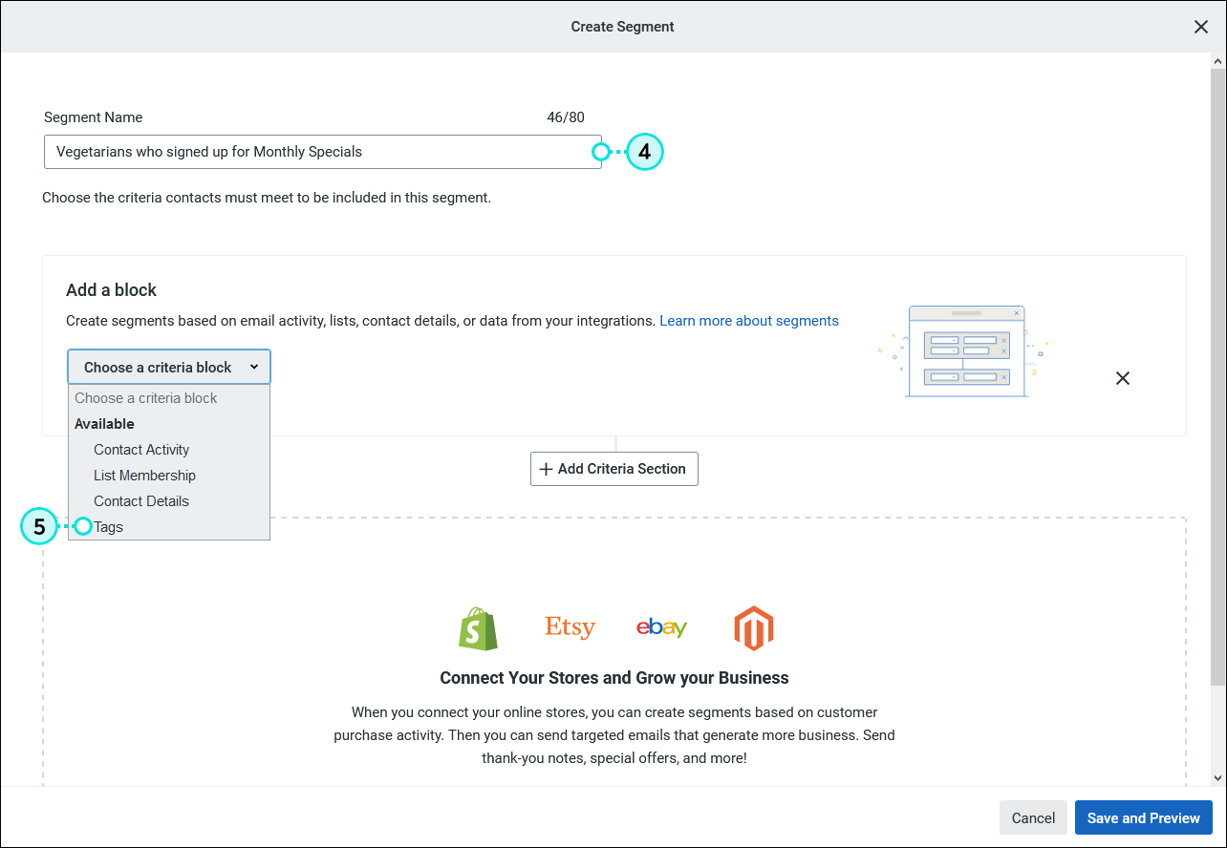The image size is (1227, 848).
Task: Remove the criteria block using the X icon
Action: point(1123,378)
